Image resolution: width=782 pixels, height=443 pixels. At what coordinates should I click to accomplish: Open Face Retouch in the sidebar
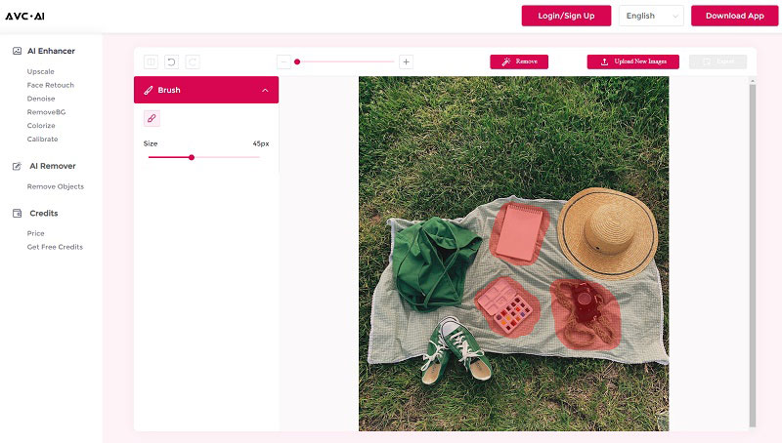pyautogui.click(x=51, y=85)
